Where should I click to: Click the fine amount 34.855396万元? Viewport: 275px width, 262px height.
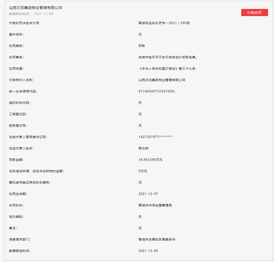click(150, 160)
